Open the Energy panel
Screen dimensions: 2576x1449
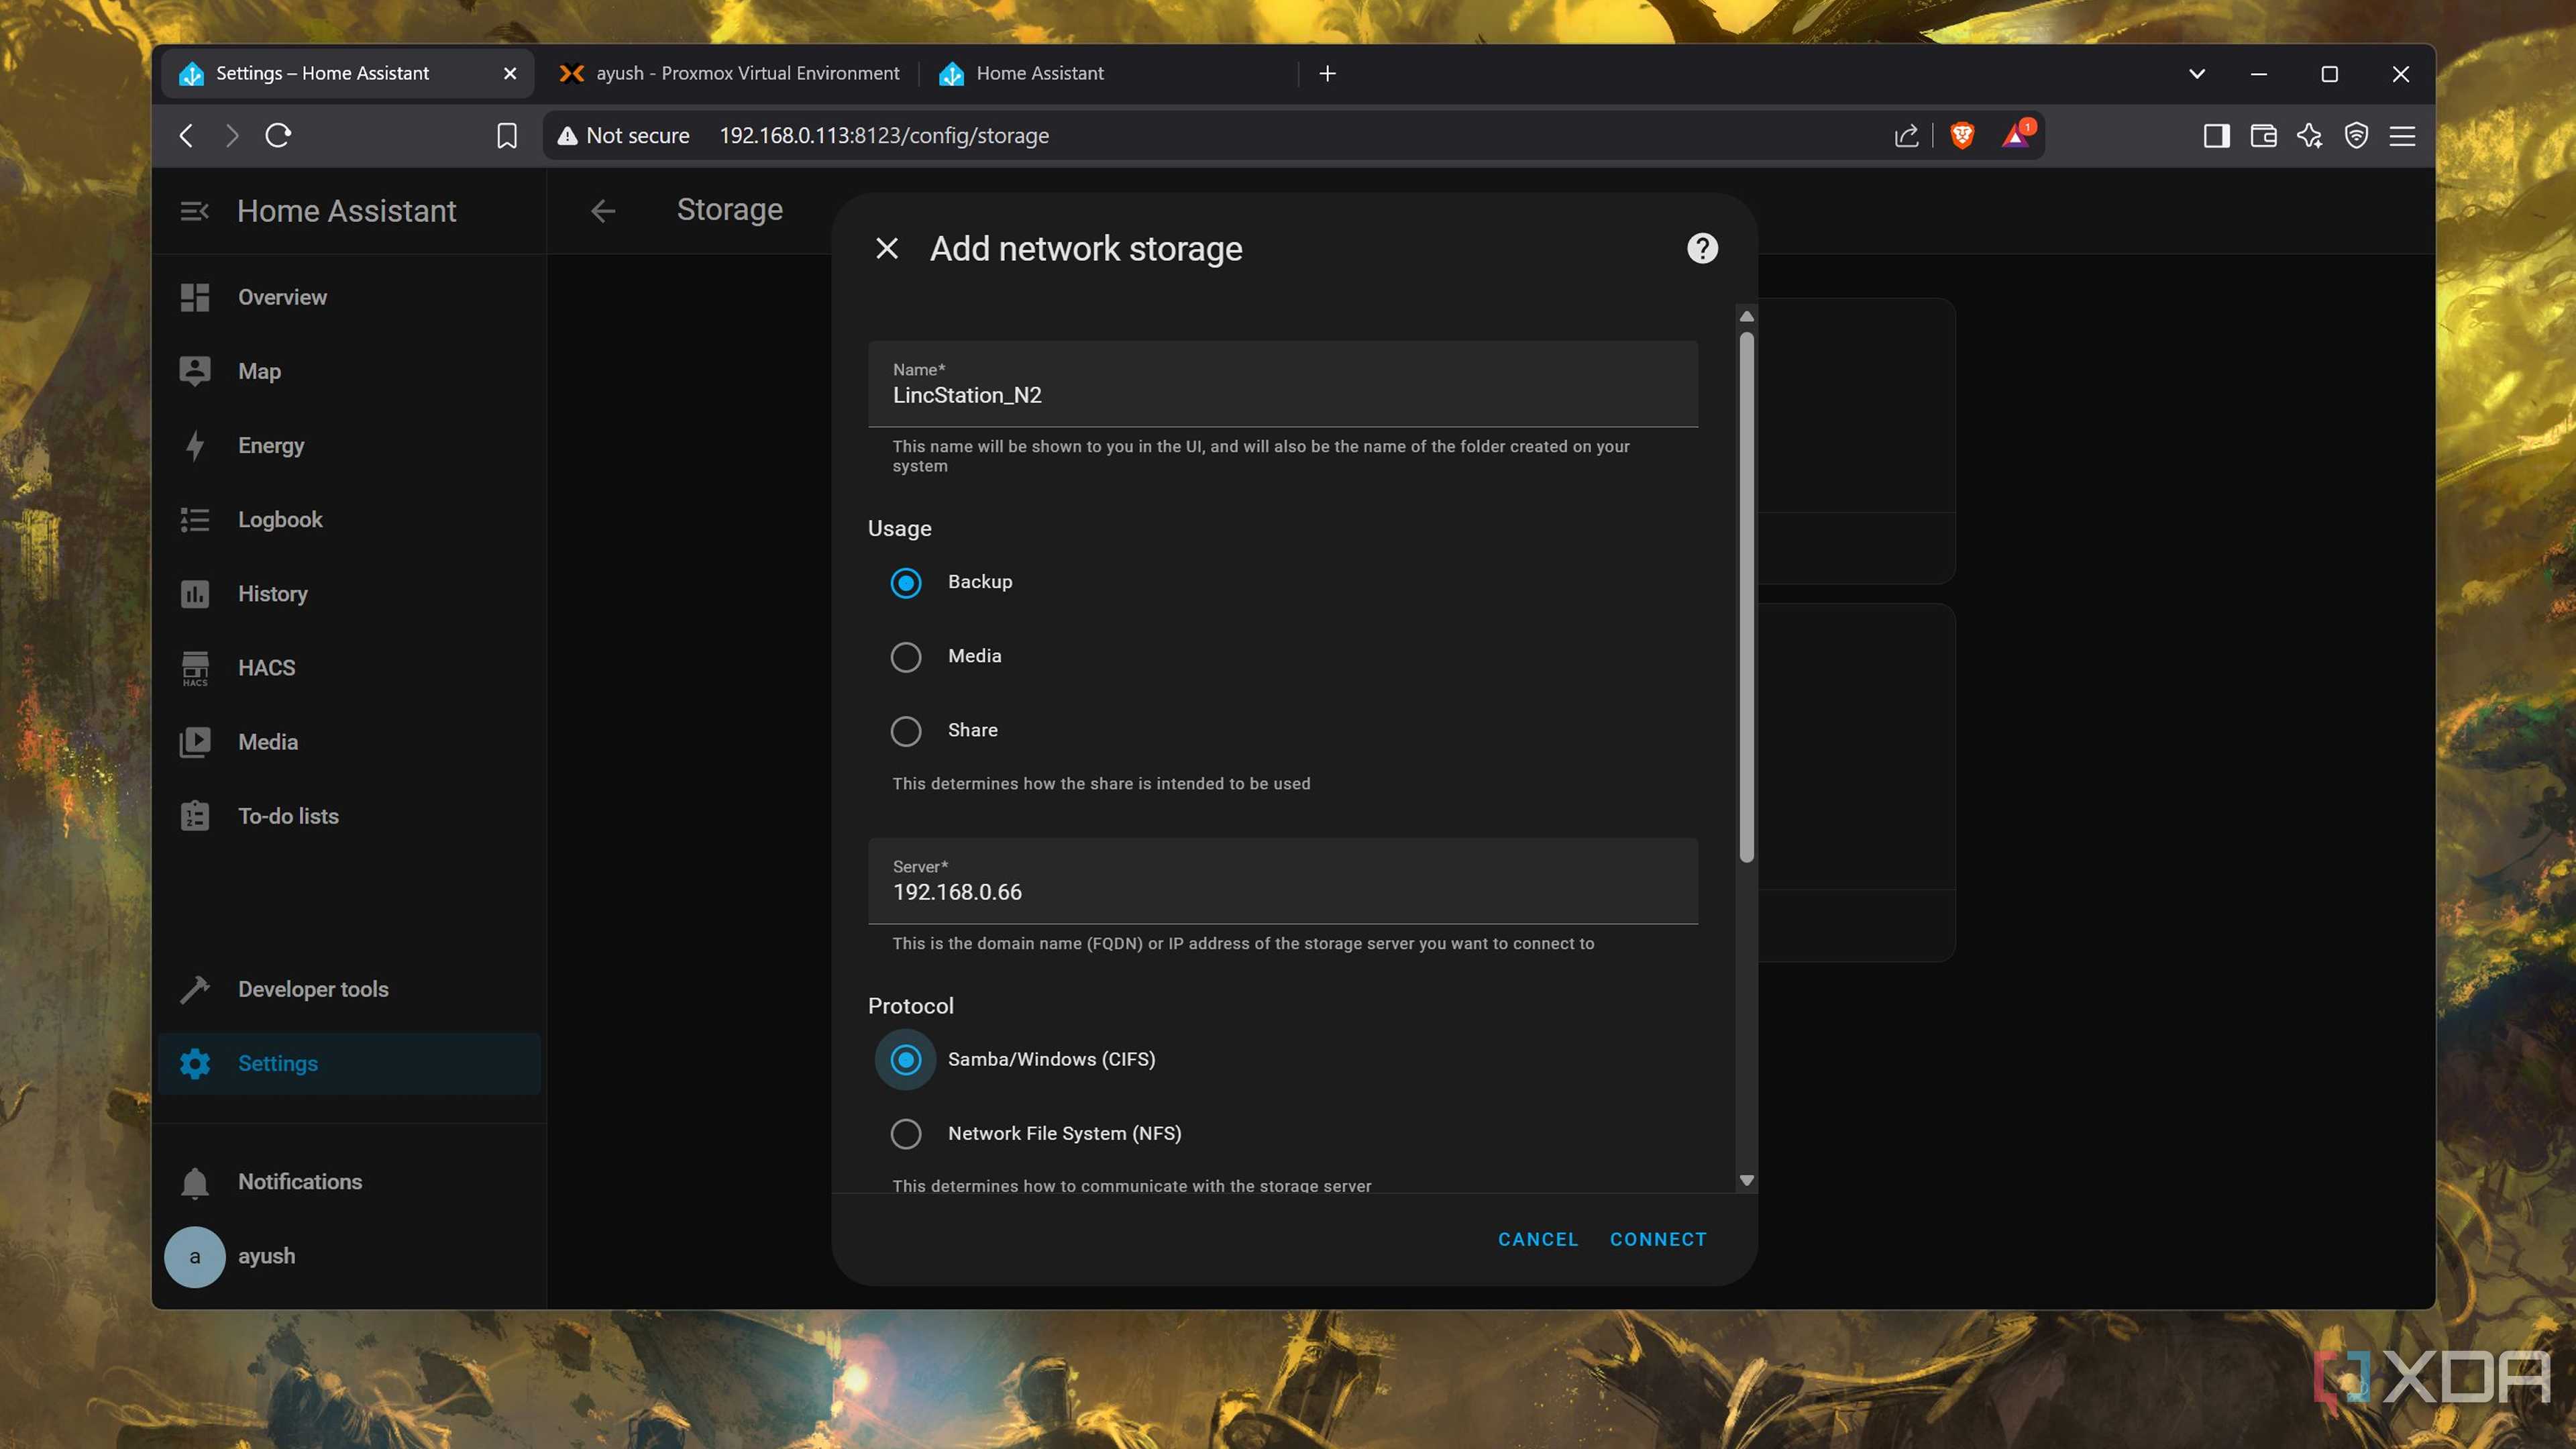[x=349, y=445]
